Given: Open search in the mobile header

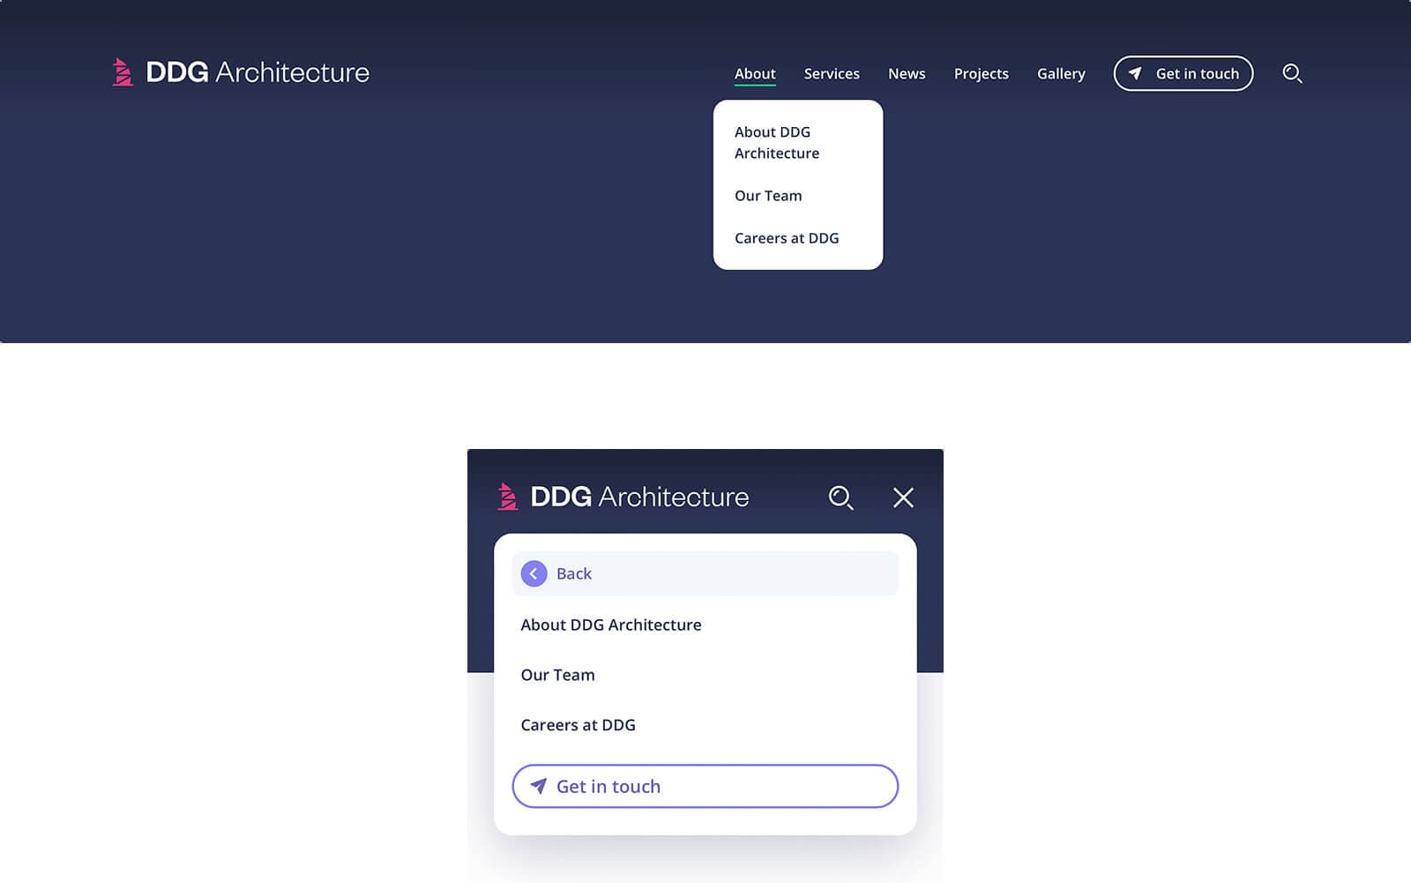Looking at the screenshot, I should (x=840, y=498).
